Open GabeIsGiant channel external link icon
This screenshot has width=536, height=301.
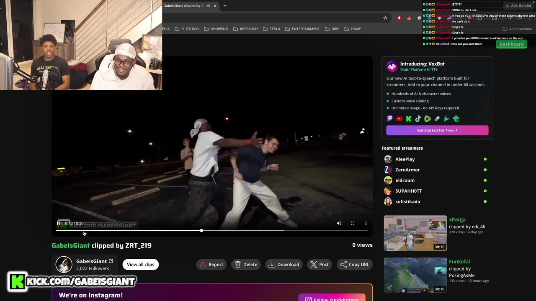(x=111, y=261)
